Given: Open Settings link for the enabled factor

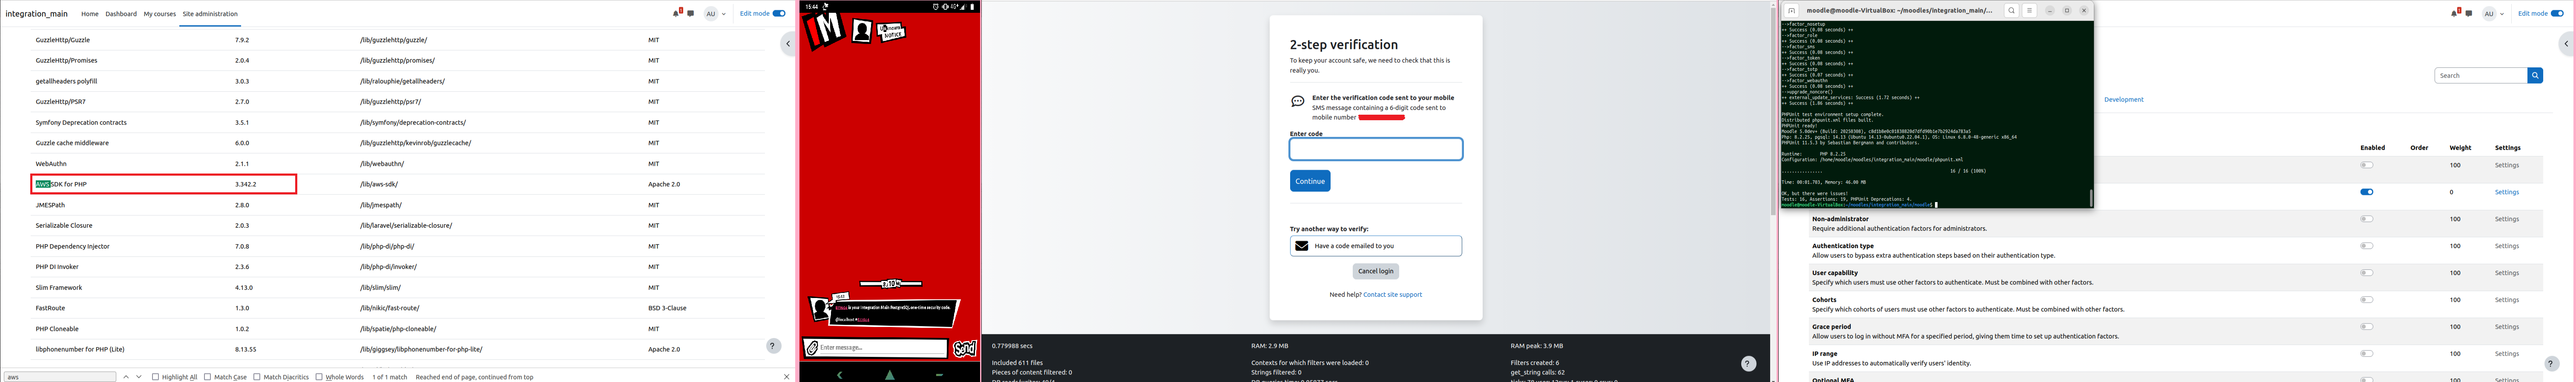Looking at the screenshot, I should (2507, 192).
